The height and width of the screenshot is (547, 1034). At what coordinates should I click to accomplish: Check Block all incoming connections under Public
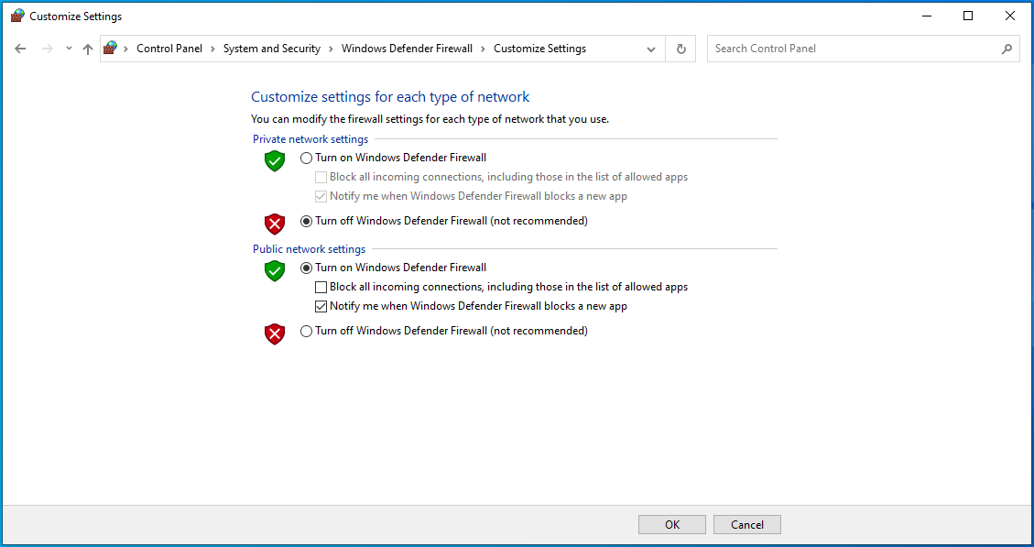pos(321,287)
